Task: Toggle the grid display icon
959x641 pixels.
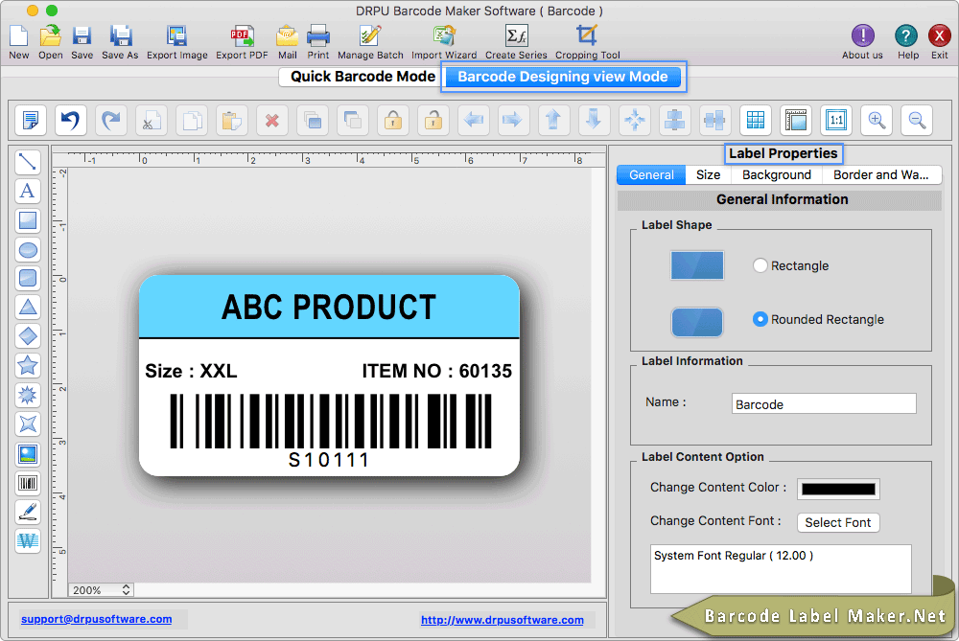Action: (x=756, y=120)
